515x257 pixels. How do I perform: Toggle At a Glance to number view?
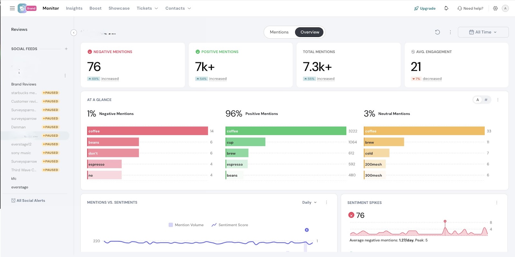point(486,100)
